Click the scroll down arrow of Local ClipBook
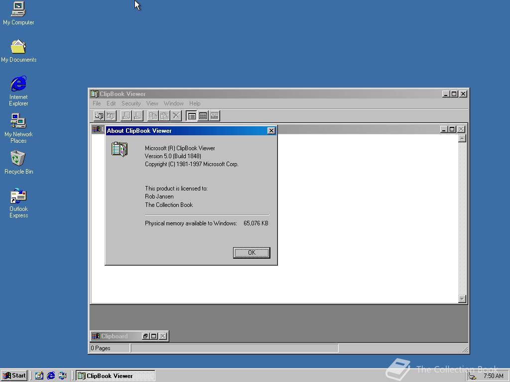 pos(462,299)
